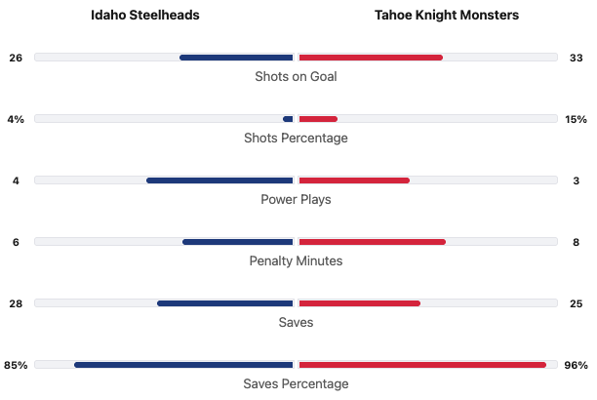597x400 pixels.
Task: Click Idaho's blue Shots on Goal bar
Action: (x=236, y=58)
